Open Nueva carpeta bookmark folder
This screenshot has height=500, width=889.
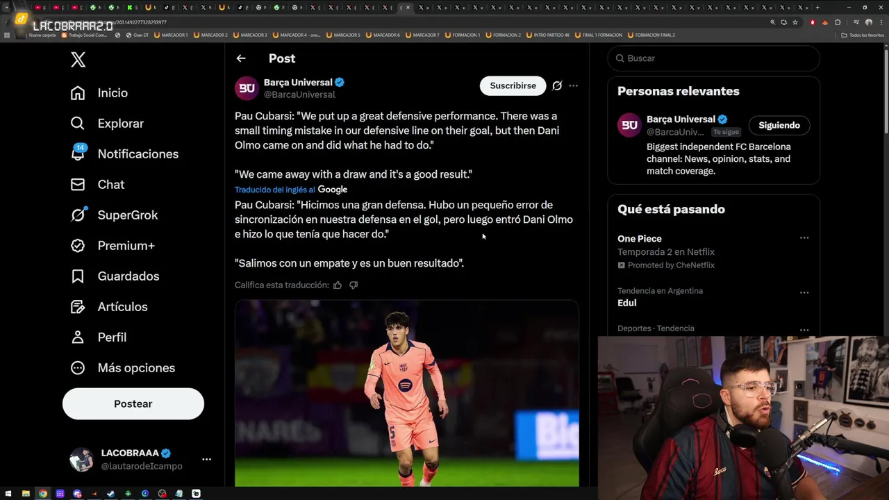(x=38, y=35)
